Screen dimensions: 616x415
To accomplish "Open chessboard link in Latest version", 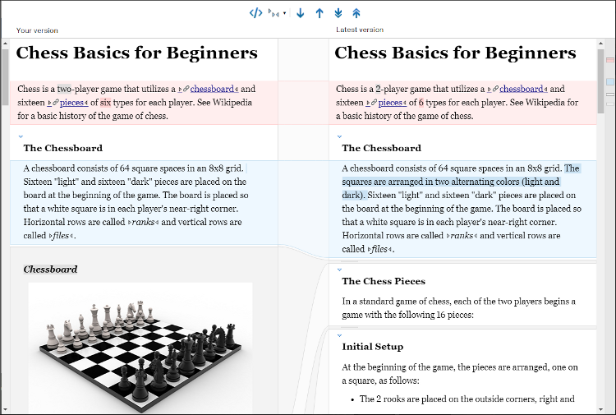I will [x=522, y=89].
